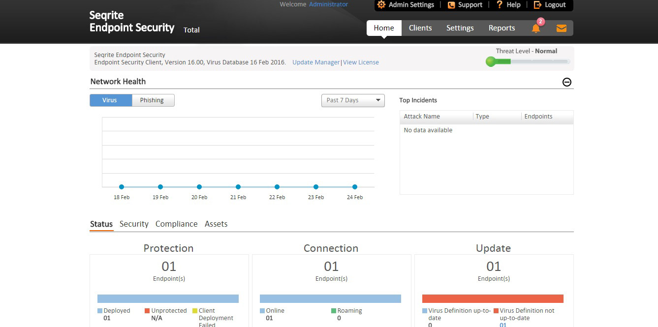Select the Security tab
The image size is (658, 327).
(134, 224)
